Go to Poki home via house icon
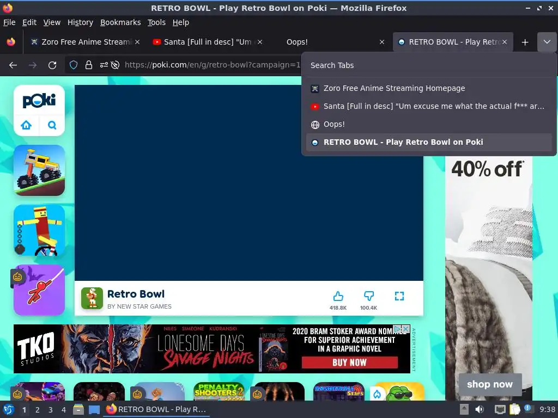Screen dimensions: 558x418 click(26, 125)
